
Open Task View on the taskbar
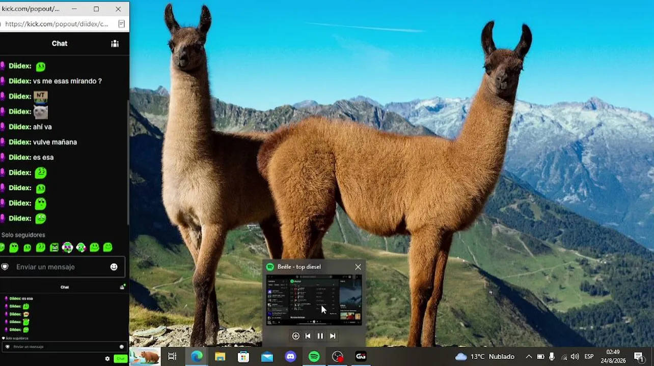[172, 357]
